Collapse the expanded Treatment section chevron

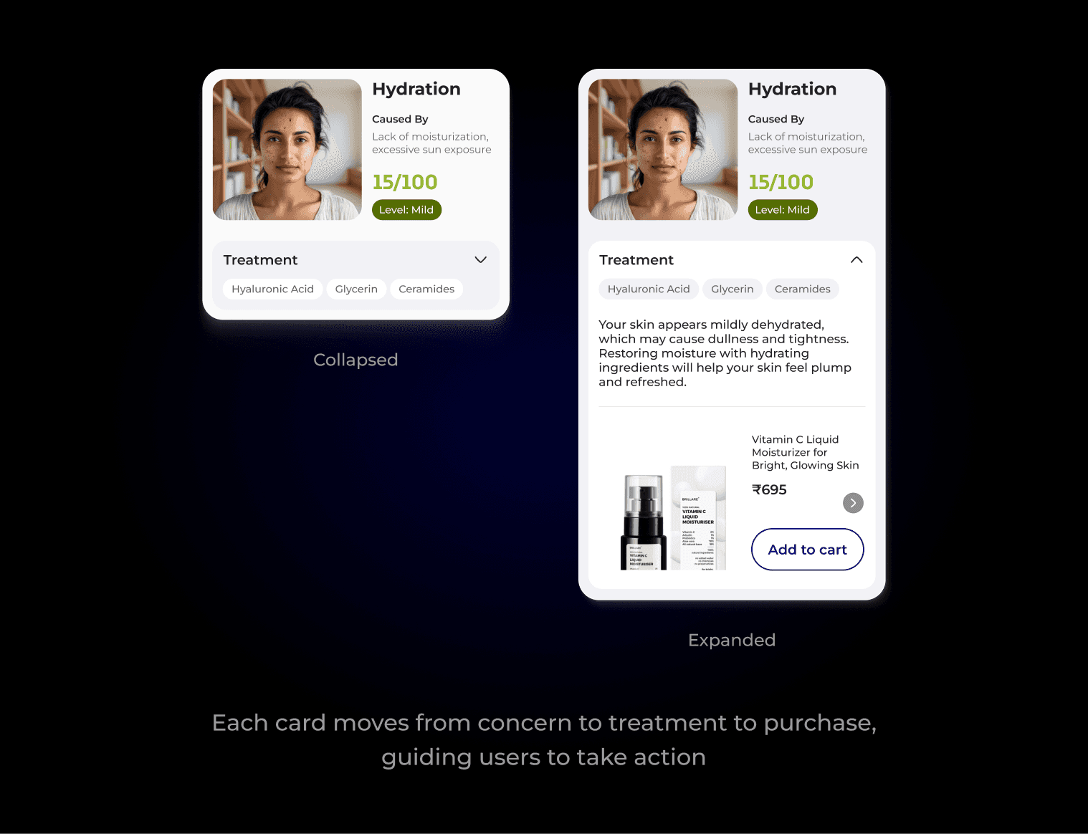point(856,260)
